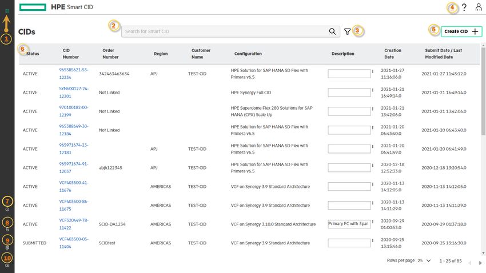
Task: Open the user profile icon
Action: point(479,7)
